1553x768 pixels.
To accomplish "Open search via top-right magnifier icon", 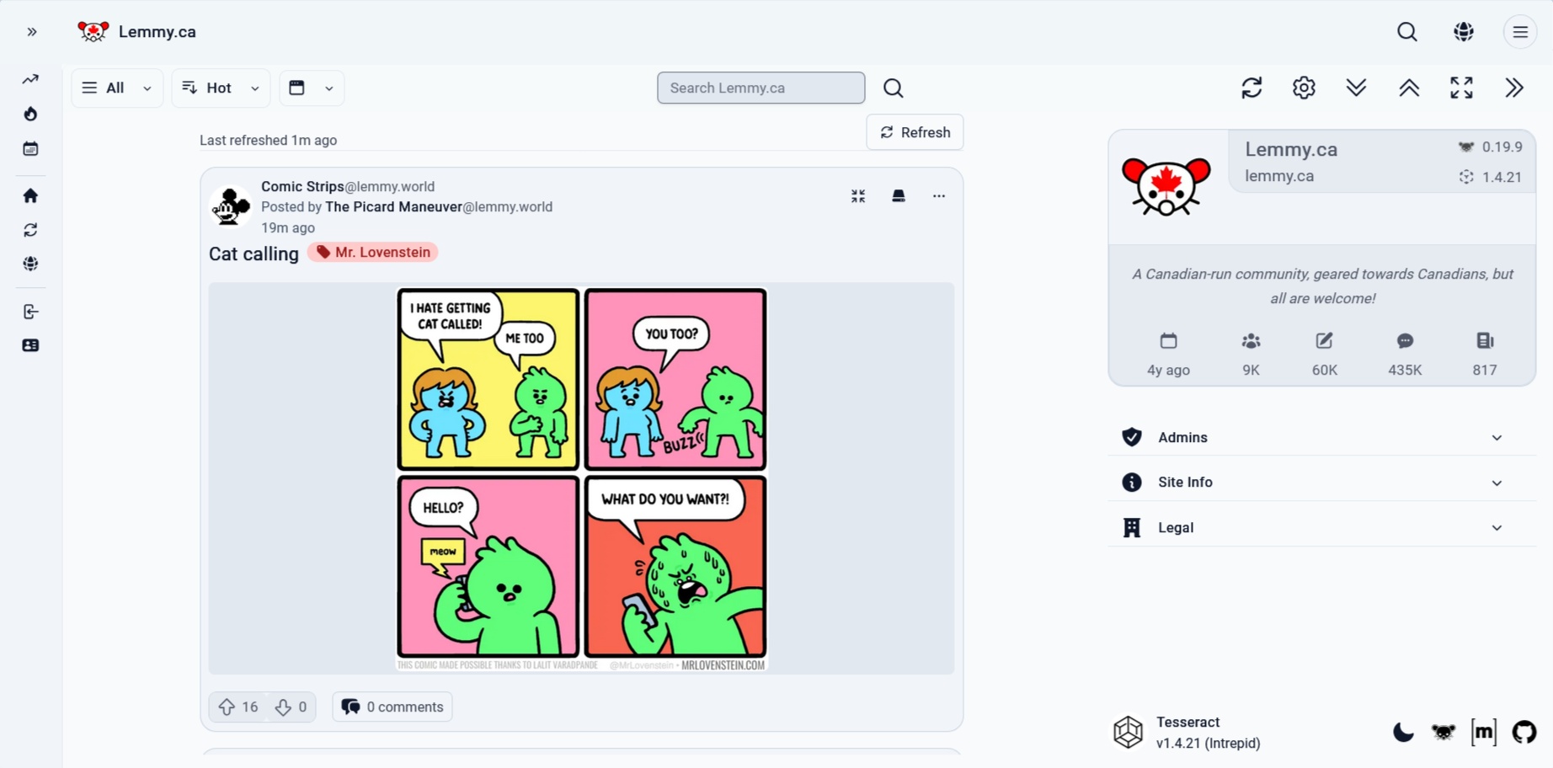I will click(x=1407, y=32).
